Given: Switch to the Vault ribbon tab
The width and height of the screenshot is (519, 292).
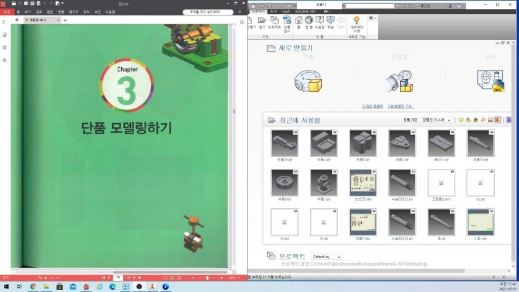Looking at the screenshot, I should pos(286,12).
